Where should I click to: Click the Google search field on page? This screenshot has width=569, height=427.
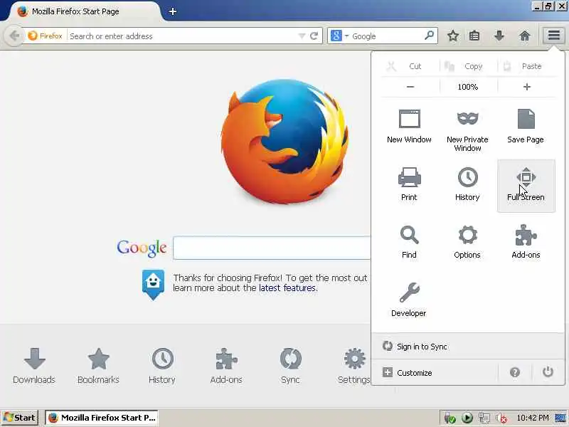(272, 248)
